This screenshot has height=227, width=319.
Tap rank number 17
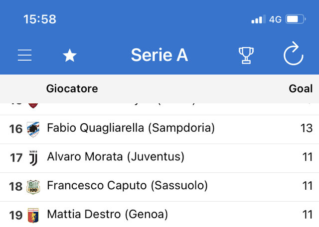pos(16,158)
